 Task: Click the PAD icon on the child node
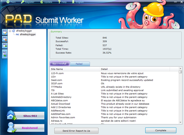(x=18, y=35)
